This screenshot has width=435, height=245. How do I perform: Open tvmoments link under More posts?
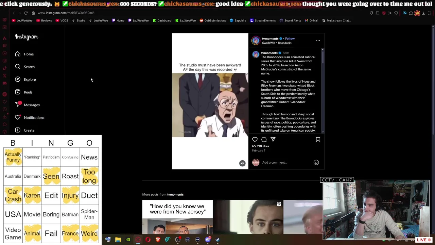[x=175, y=195]
